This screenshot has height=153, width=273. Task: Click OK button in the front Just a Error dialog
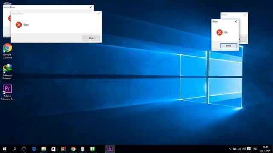(91, 38)
